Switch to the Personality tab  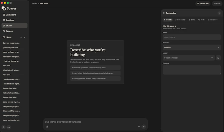click(x=180, y=20)
